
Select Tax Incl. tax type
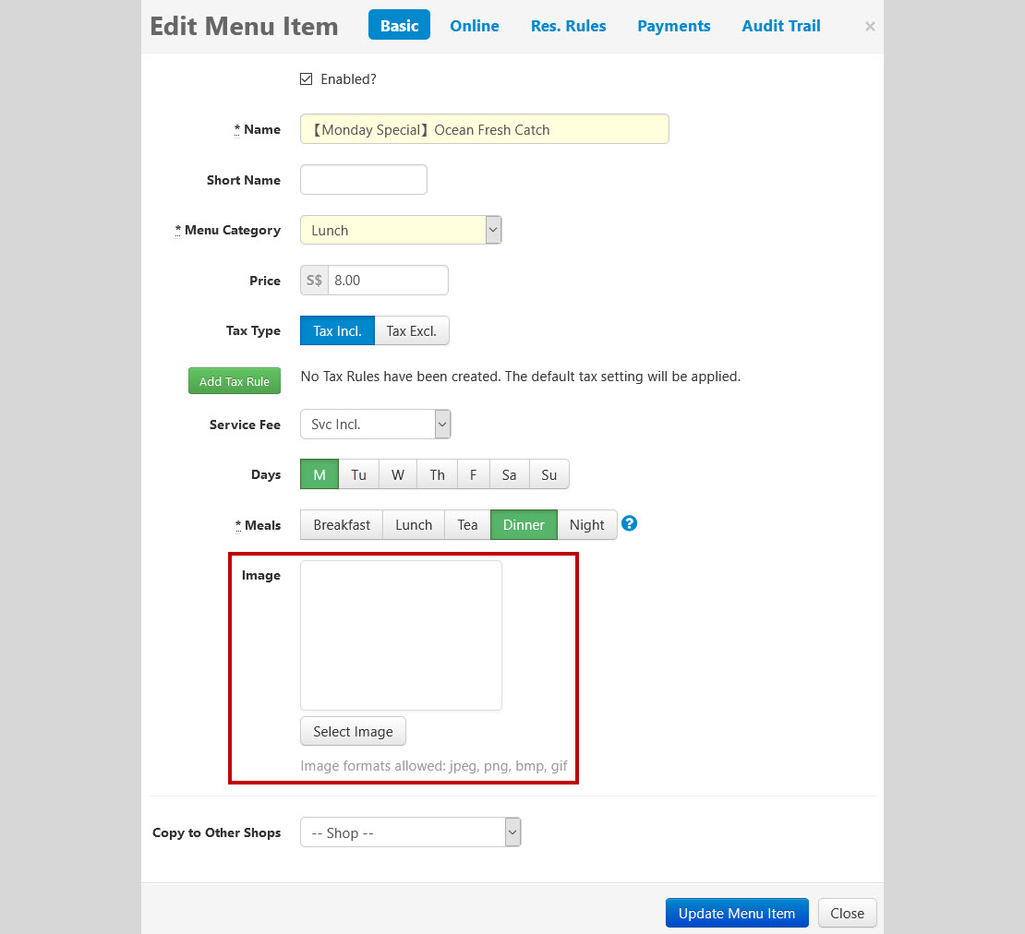(x=337, y=330)
